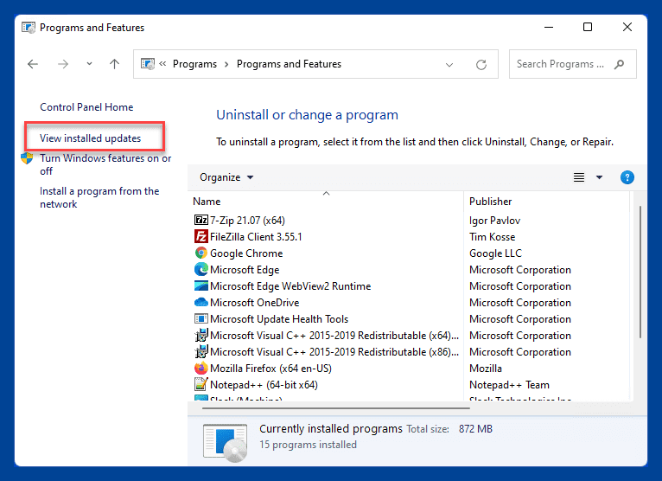Select the Microsoft Edge entry
662x481 pixels.
(x=245, y=270)
